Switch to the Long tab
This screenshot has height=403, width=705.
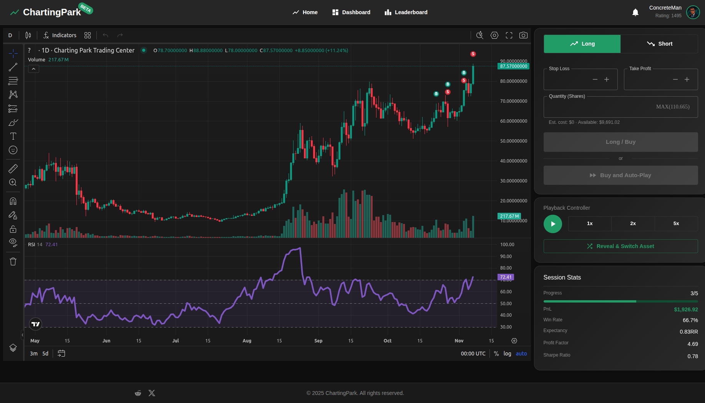(x=582, y=44)
